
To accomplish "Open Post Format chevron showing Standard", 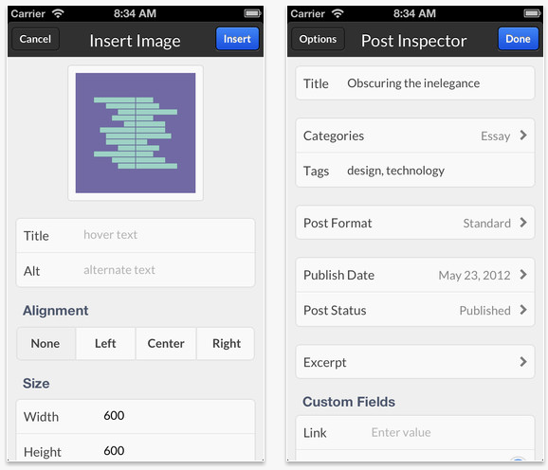I will (x=523, y=223).
